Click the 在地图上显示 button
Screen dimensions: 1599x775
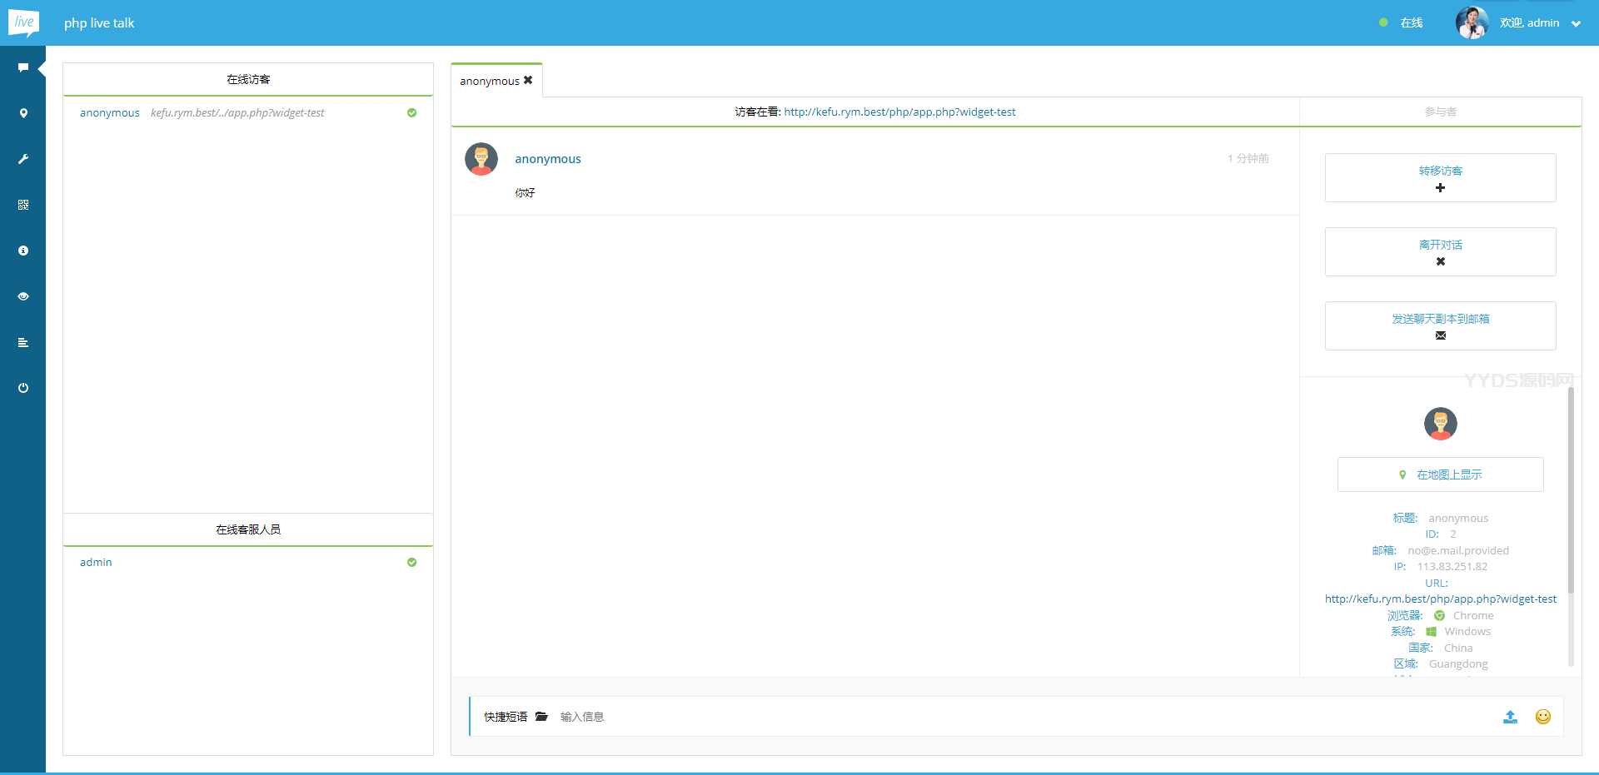click(1440, 474)
